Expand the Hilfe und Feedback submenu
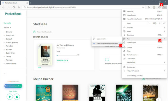168x101 pixels. [x=144, y=71]
